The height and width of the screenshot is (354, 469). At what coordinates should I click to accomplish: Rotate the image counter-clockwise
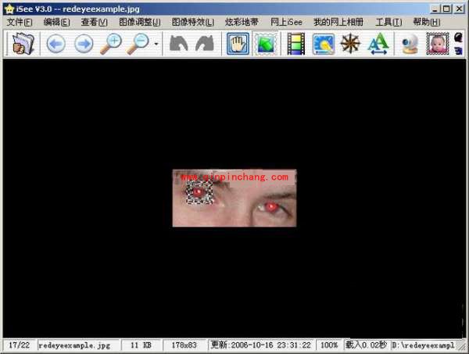pos(179,45)
